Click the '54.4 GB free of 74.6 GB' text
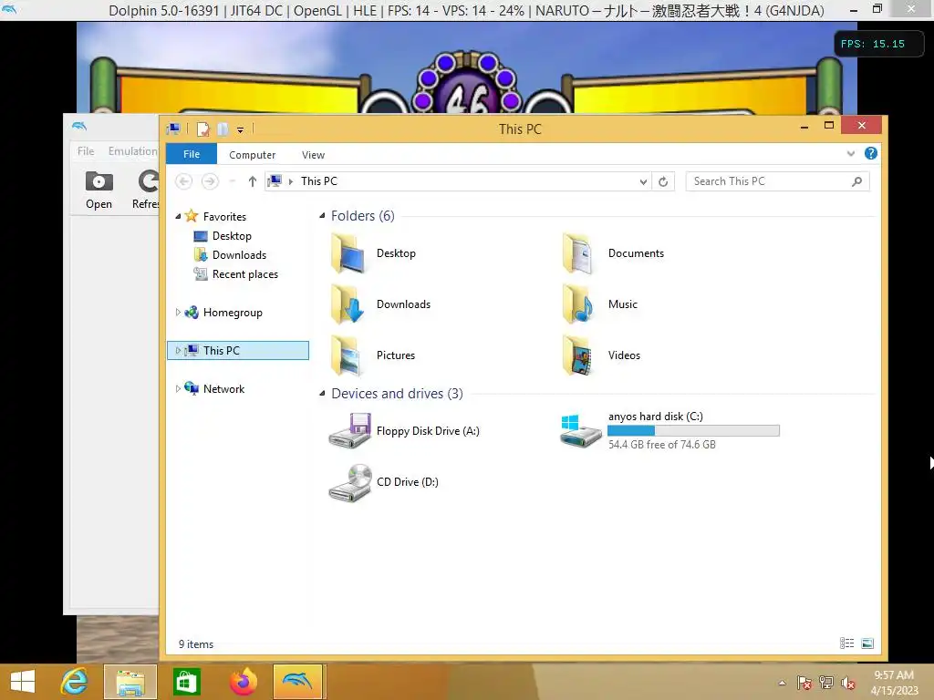Screen dimensions: 934x700 (x=662, y=445)
